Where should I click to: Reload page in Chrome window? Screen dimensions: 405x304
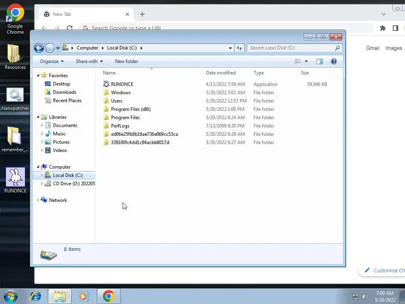[70, 28]
